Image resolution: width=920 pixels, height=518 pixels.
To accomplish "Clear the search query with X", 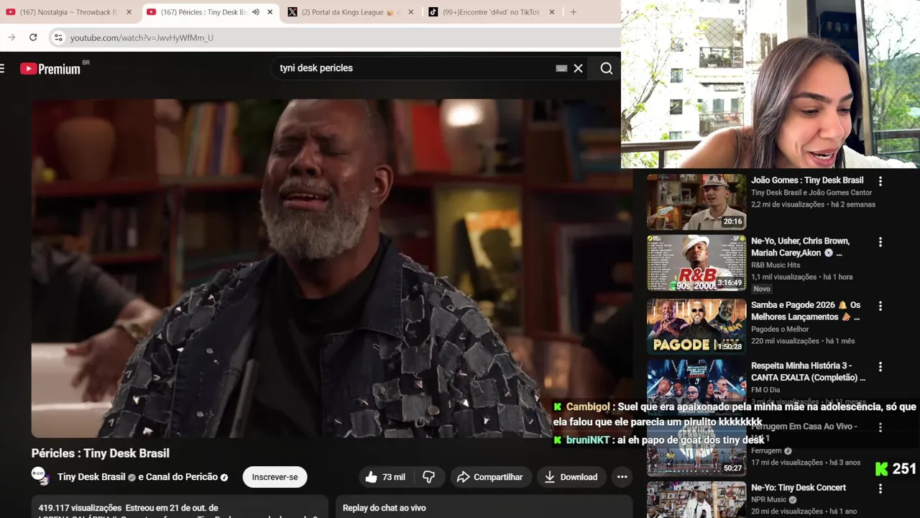I will (578, 68).
